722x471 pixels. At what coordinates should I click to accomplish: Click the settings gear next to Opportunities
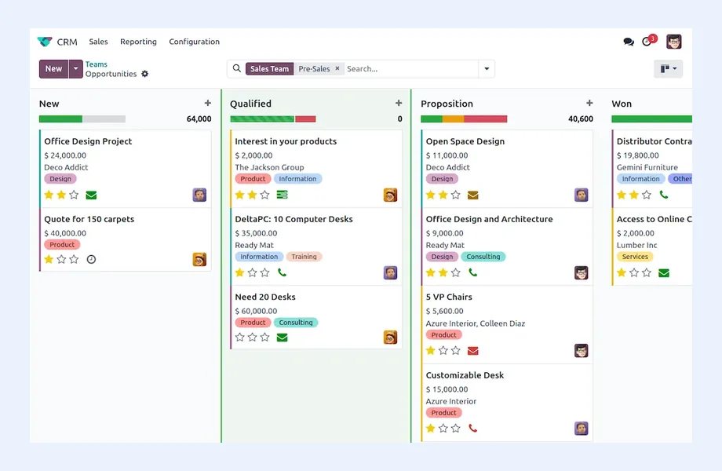click(144, 74)
